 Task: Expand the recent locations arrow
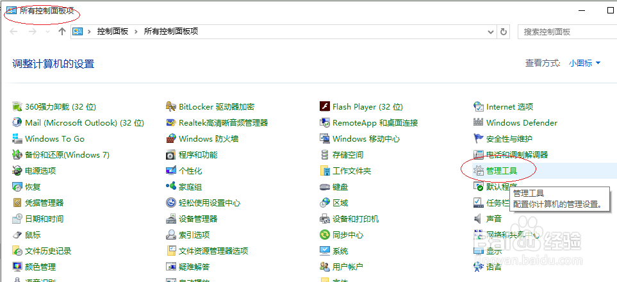pyautogui.click(x=47, y=32)
